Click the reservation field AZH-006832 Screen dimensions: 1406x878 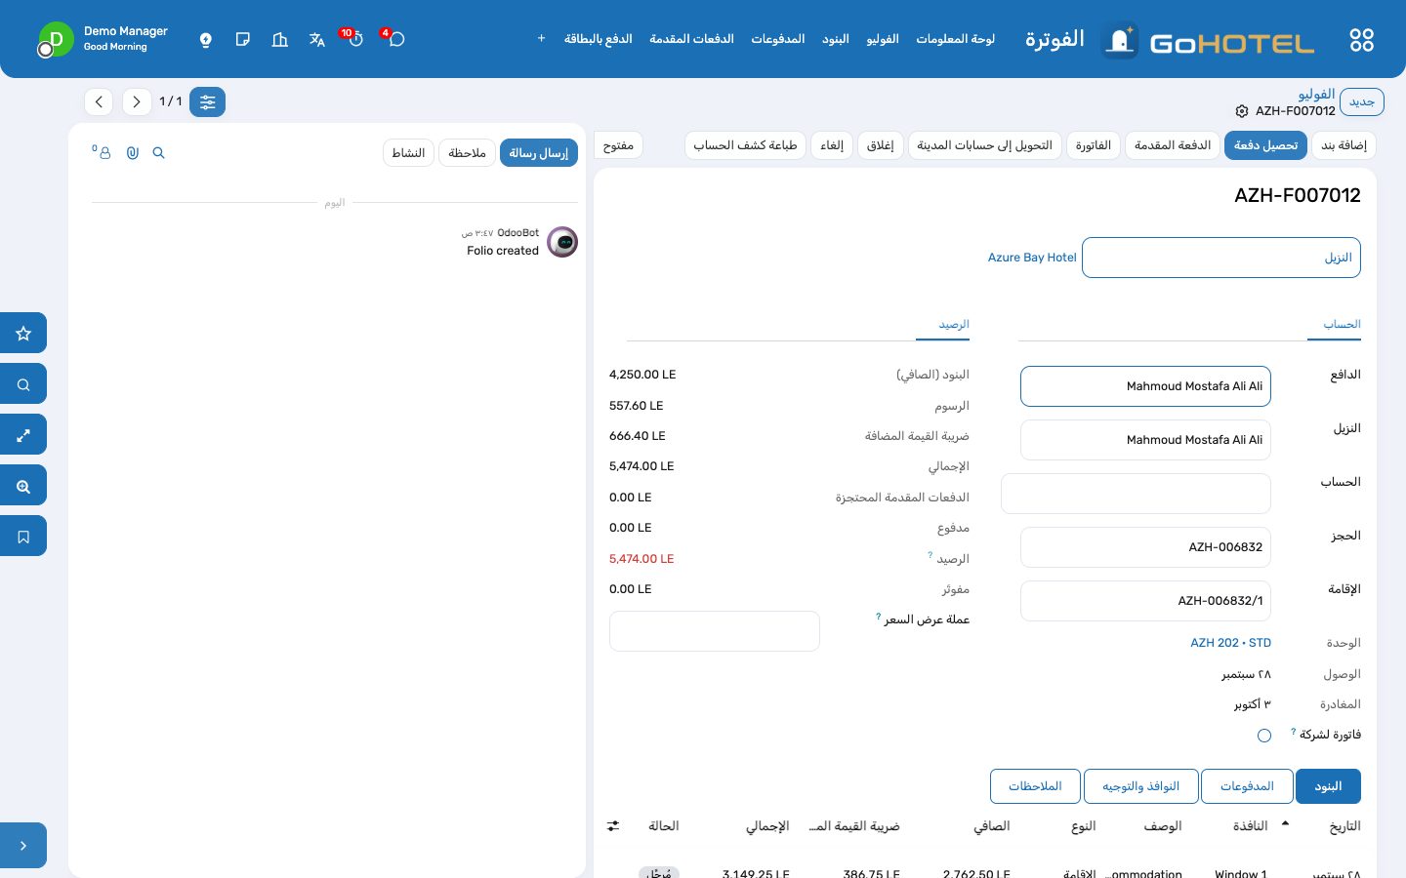1145,547
